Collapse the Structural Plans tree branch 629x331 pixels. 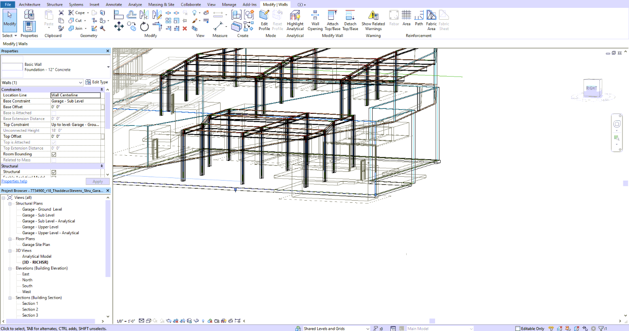pos(10,203)
